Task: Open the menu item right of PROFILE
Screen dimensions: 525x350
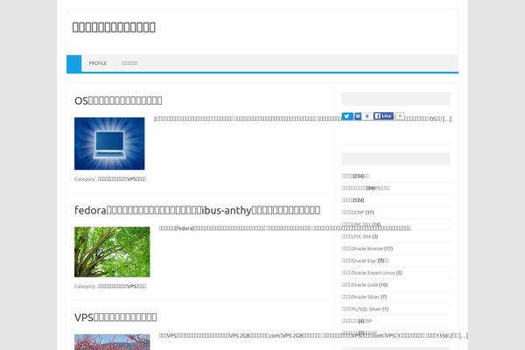Action: coord(129,63)
